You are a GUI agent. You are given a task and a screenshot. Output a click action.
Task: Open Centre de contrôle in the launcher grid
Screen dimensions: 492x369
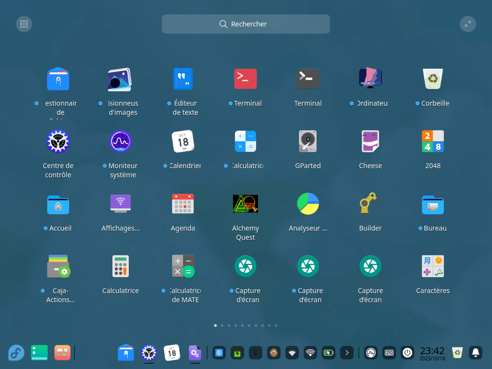click(58, 141)
